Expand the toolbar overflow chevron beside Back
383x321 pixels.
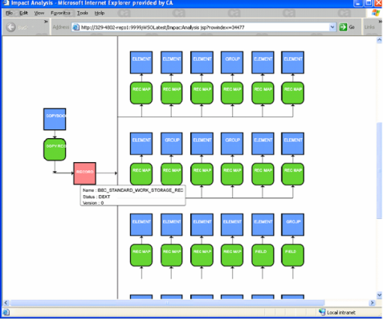[46, 22]
